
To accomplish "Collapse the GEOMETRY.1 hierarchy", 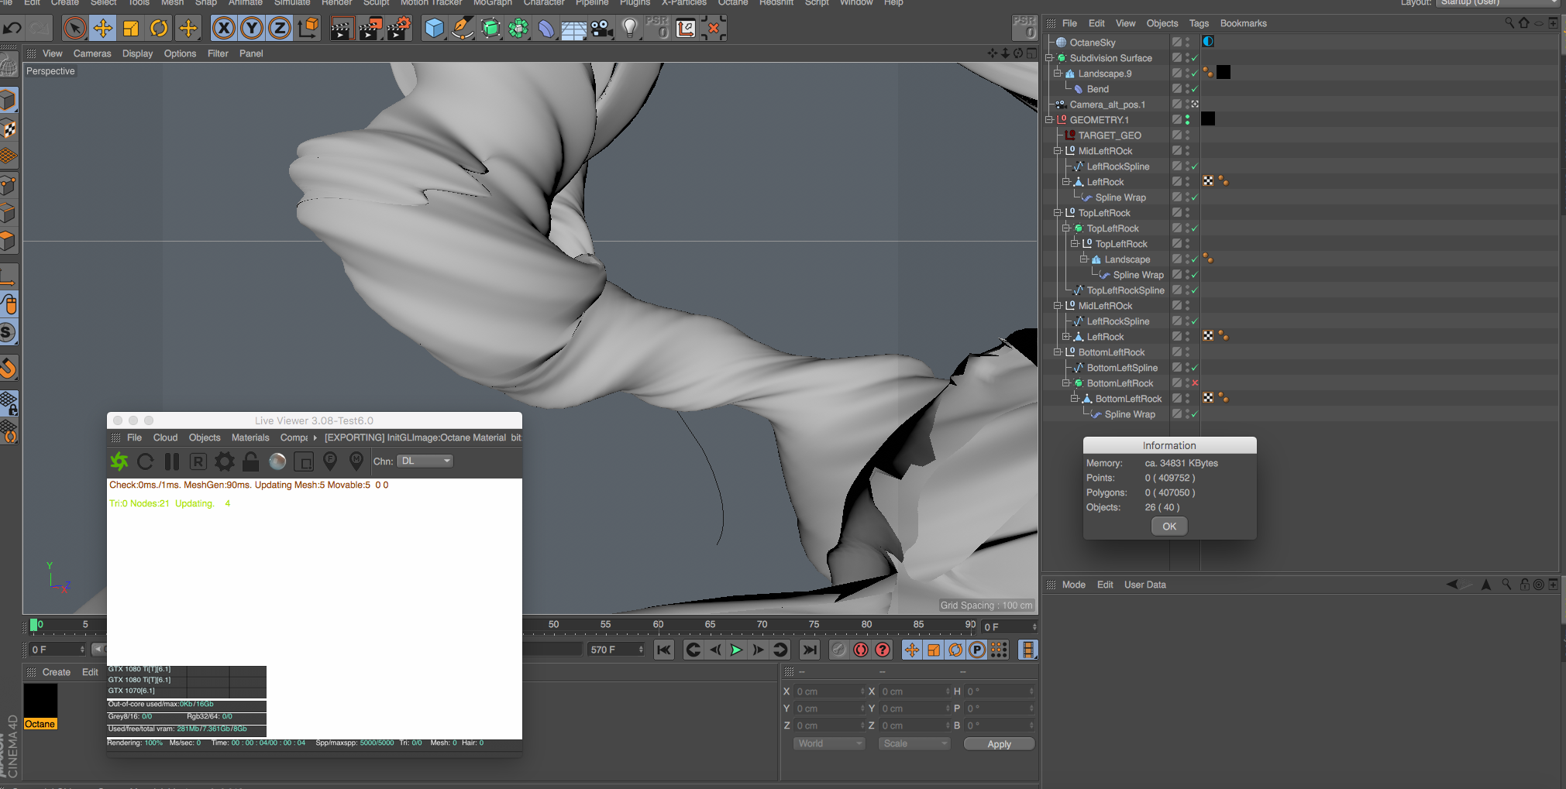I will (1049, 120).
